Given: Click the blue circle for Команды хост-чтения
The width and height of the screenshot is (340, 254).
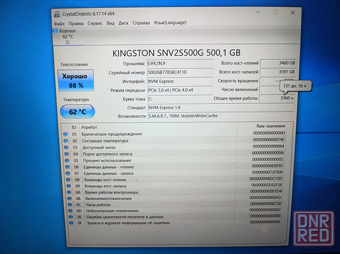Looking at the screenshot, I should pyautogui.click(x=65, y=180).
